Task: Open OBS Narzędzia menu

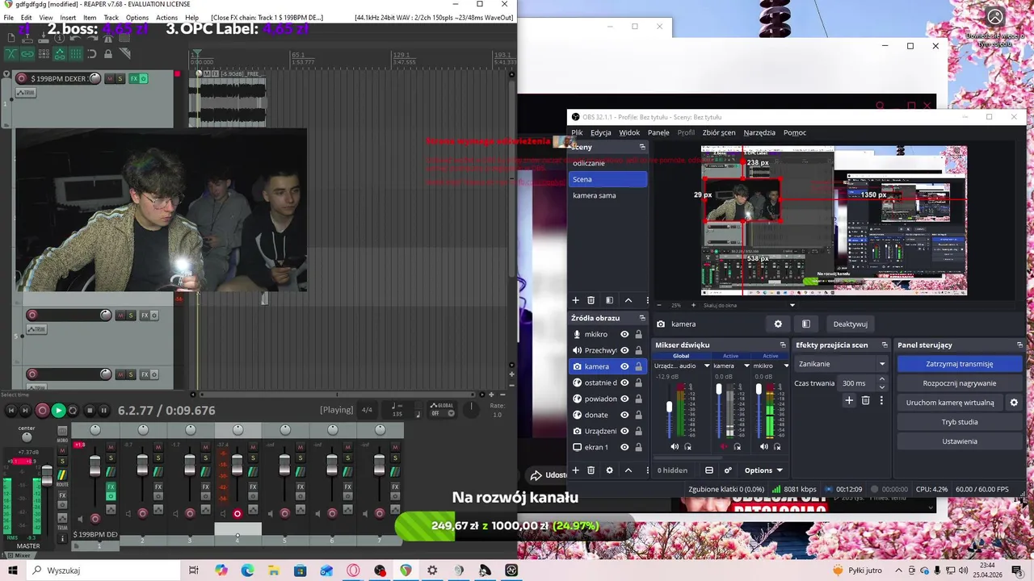Action: click(759, 132)
